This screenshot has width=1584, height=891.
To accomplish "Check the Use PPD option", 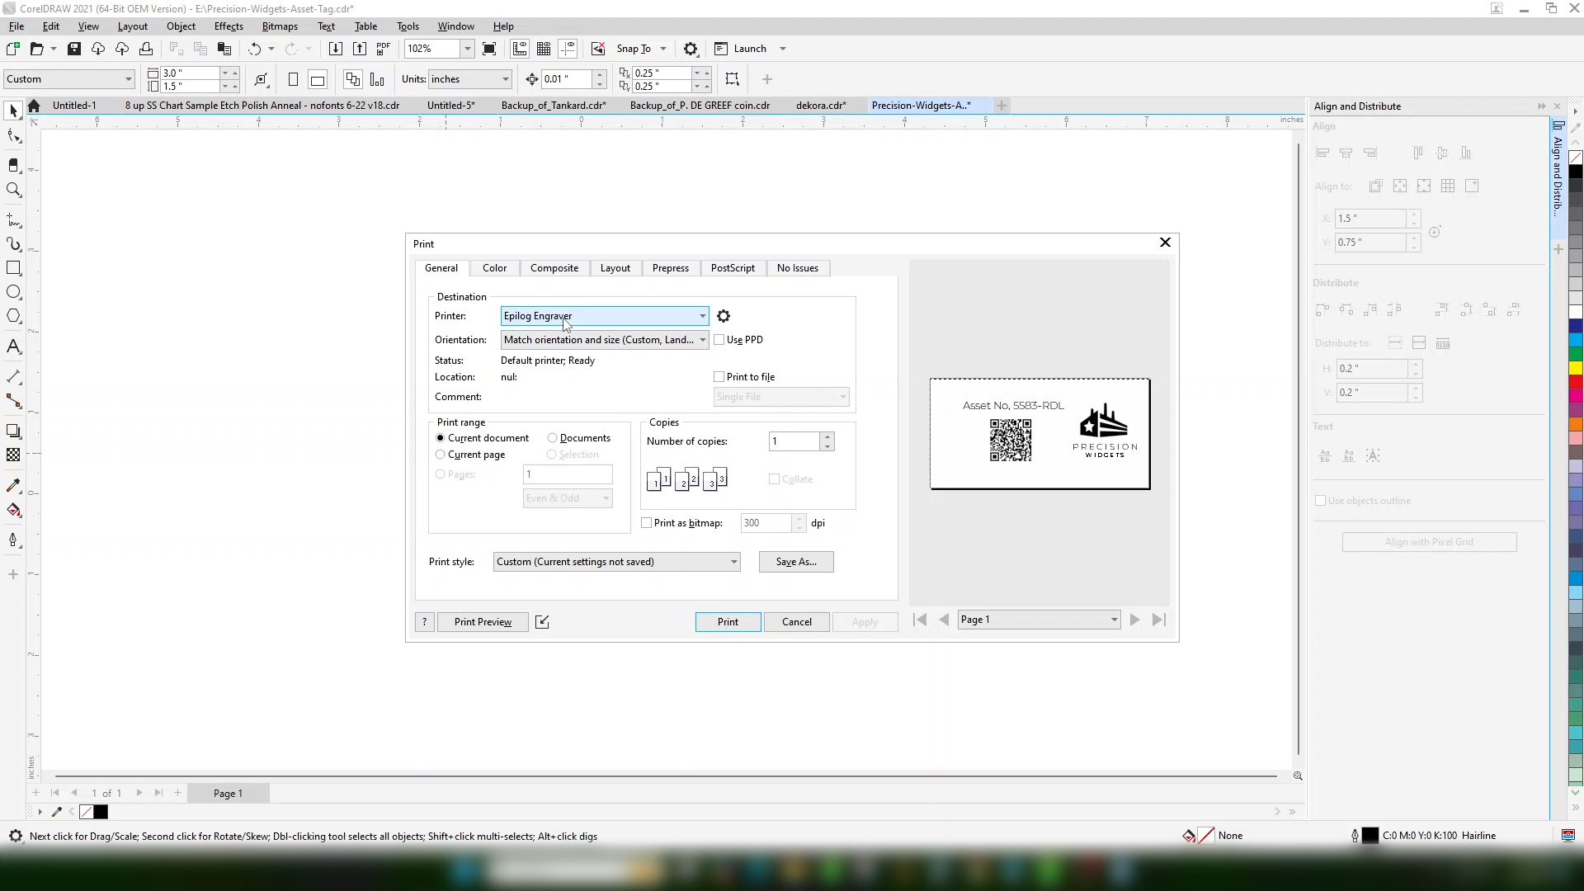I will [x=721, y=339].
